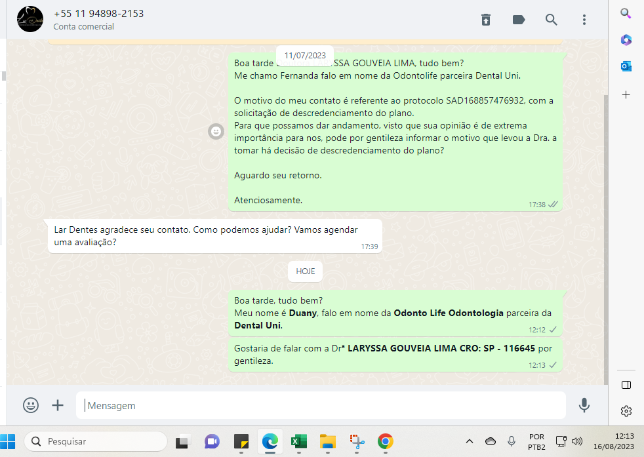Click the 17:38 message timestamp
Screen dimensions: 644x457
(x=537, y=205)
